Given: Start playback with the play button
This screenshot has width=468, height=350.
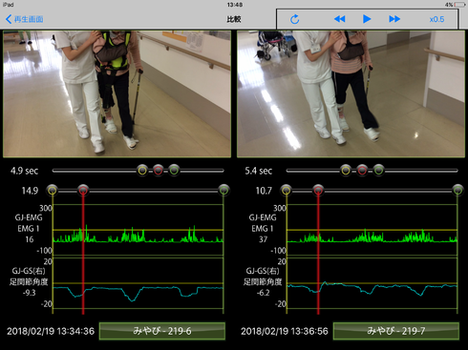Looking at the screenshot, I should (x=367, y=19).
